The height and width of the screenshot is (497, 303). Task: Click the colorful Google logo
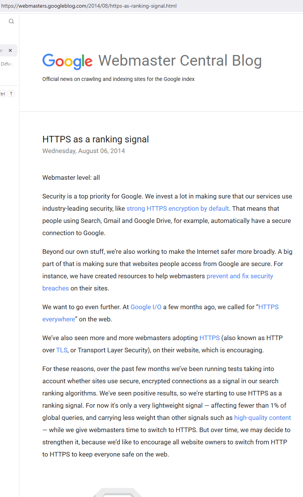[67, 61]
